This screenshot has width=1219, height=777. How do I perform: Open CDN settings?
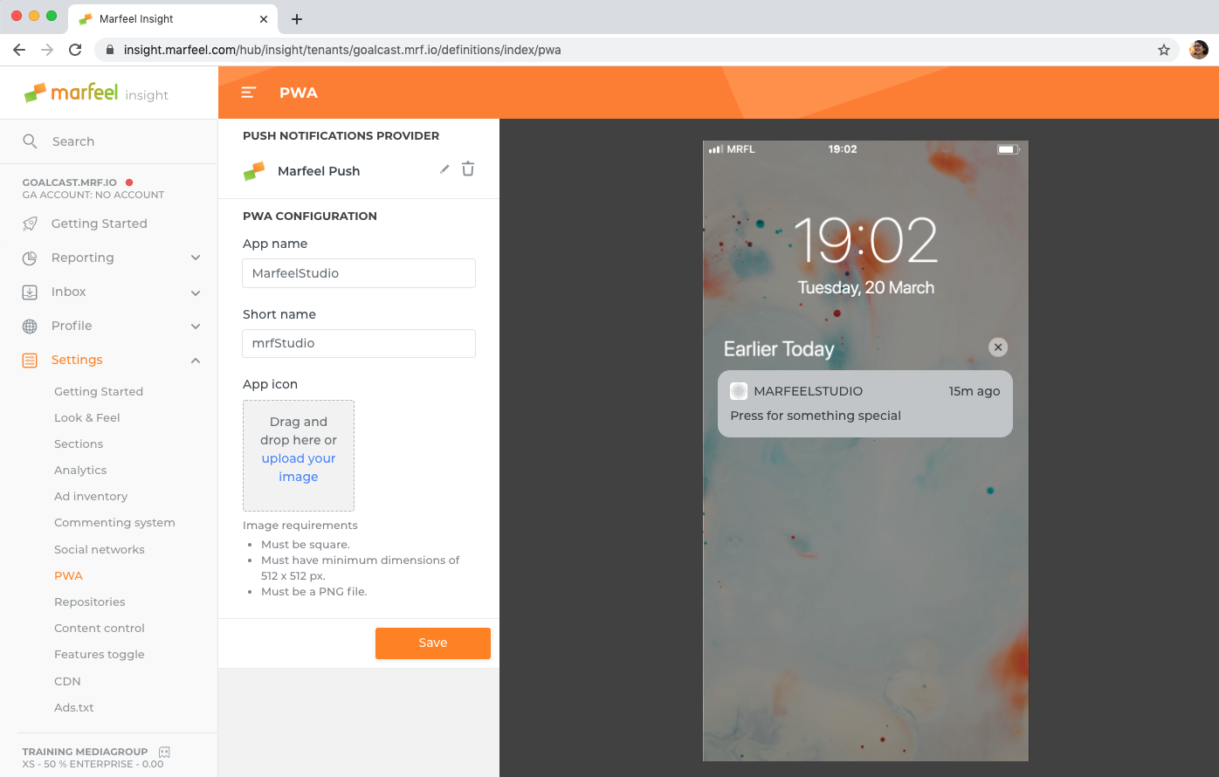(67, 681)
